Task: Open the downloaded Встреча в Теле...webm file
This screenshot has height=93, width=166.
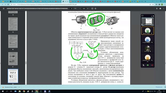Action: pos(11,87)
